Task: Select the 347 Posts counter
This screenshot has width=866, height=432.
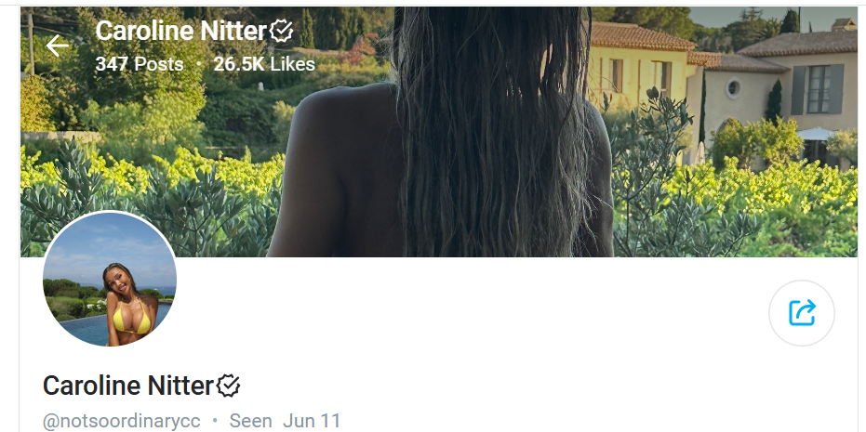Action: click(140, 64)
